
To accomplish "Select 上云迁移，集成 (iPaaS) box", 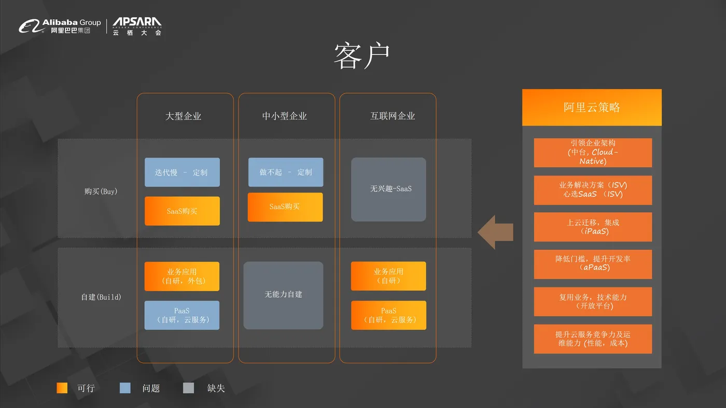I will click(593, 227).
